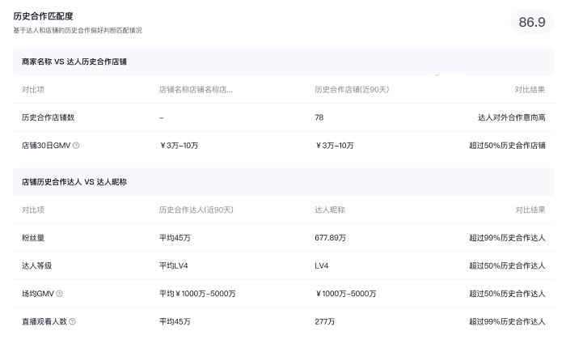Click column header 历史合作达人(近90天)
Viewport: 566px width, 344px height.
[196, 210]
